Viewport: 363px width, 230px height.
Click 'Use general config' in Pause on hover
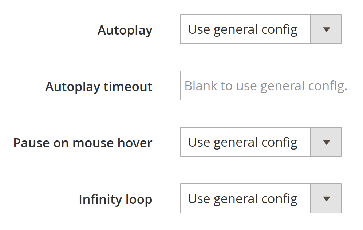pyautogui.click(x=243, y=142)
